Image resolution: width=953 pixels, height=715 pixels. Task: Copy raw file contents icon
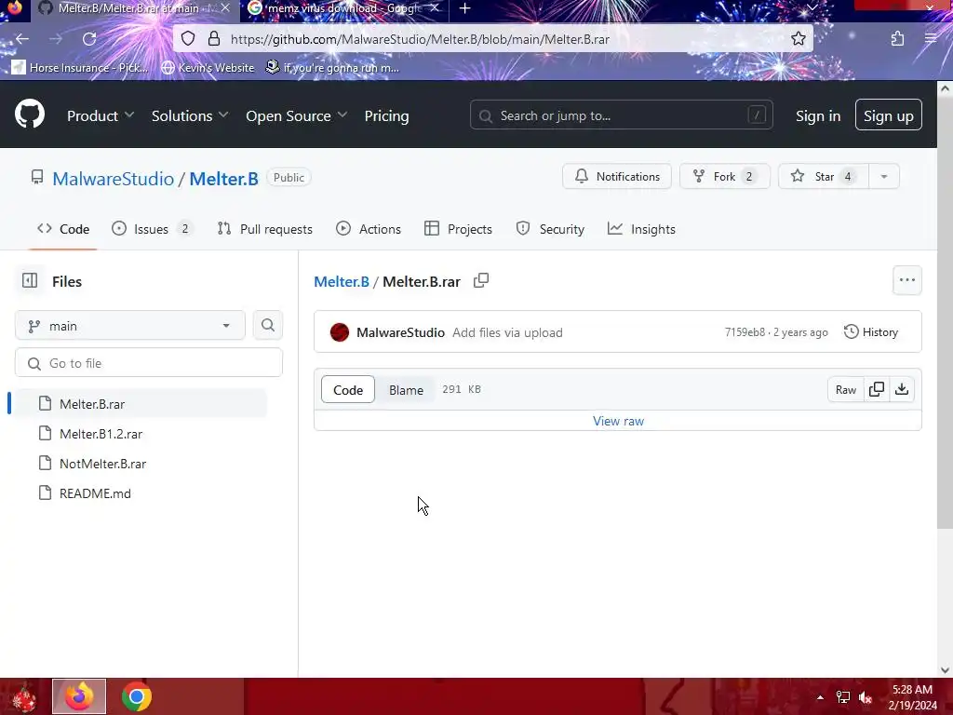pyautogui.click(x=877, y=389)
